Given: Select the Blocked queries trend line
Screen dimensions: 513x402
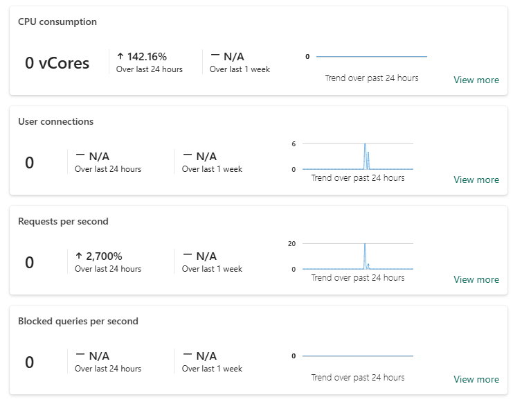Looking at the screenshot, I should (357, 356).
